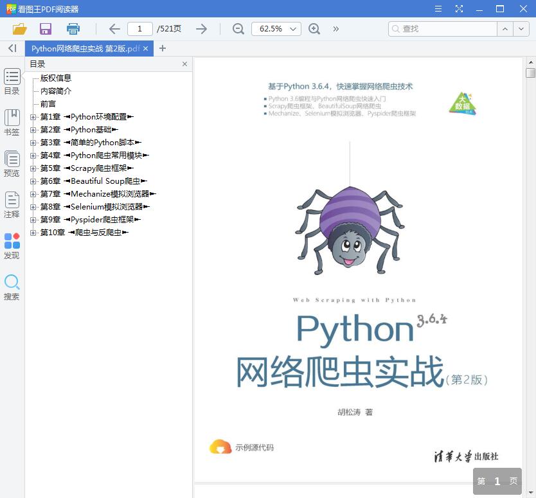Zoom in using the magnifier plus icon
Image resolution: width=536 pixels, height=498 pixels.
[314, 29]
